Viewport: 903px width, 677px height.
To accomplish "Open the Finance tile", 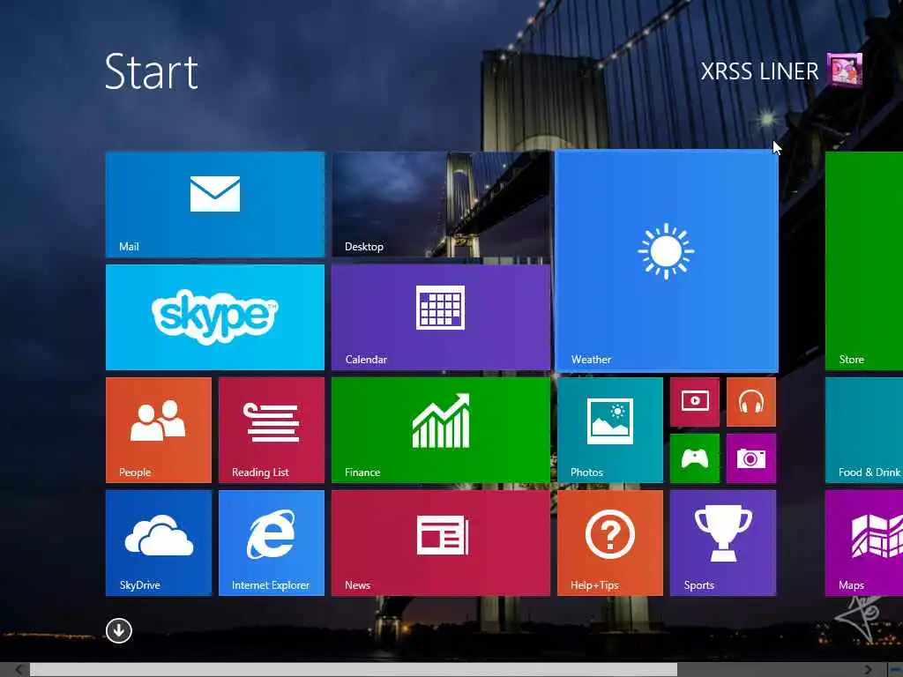I will tap(441, 430).
